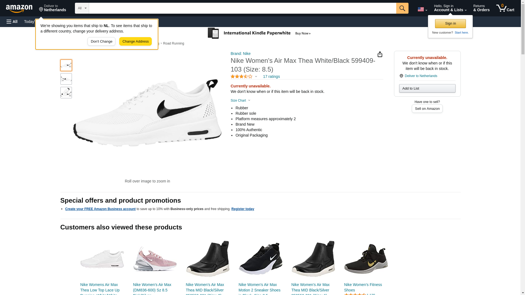
Task: Select the second product thumbnail image
Action: tap(66, 79)
